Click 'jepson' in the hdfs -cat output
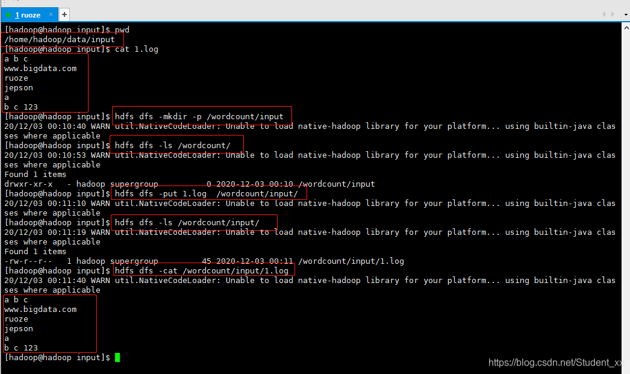This screenshot has width=630, height=374. pyautogui.click(x=19, y=329)
